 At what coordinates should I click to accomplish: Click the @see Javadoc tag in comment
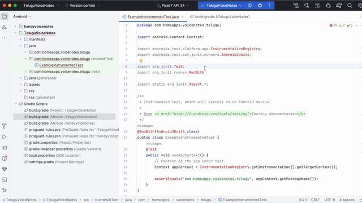[148, 114]
